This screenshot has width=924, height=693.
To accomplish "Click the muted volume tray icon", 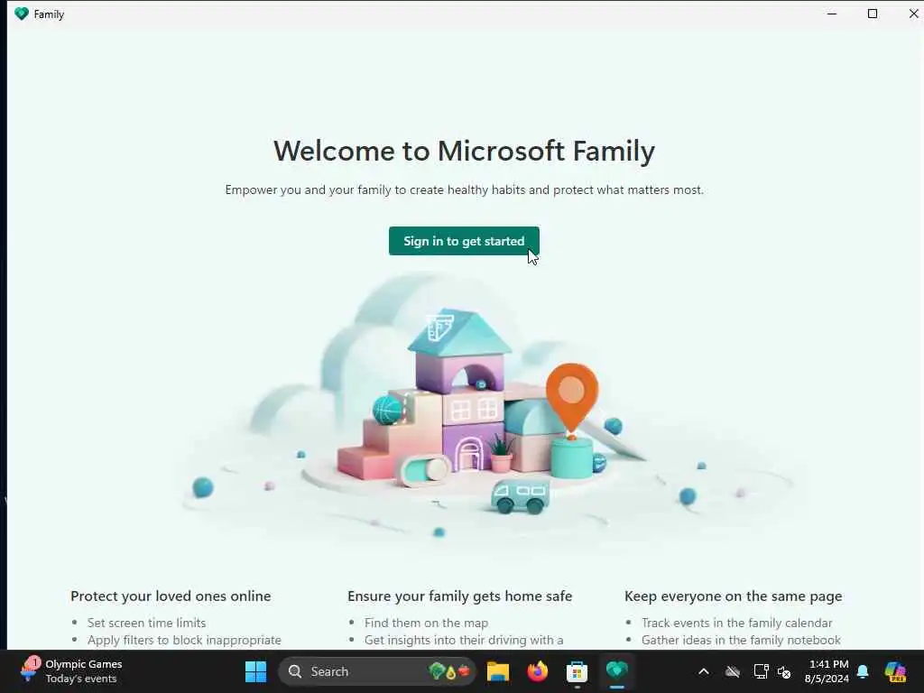I will tap(784, 671).
